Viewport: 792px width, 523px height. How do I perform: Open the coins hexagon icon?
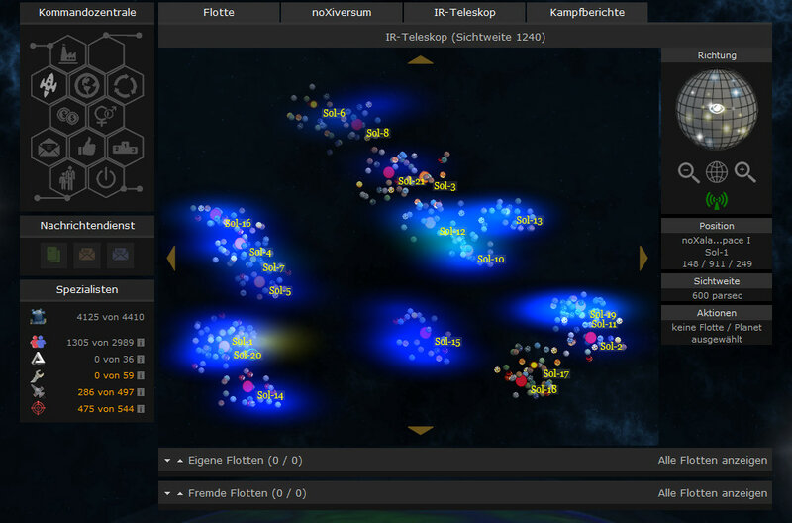(68, 116)
